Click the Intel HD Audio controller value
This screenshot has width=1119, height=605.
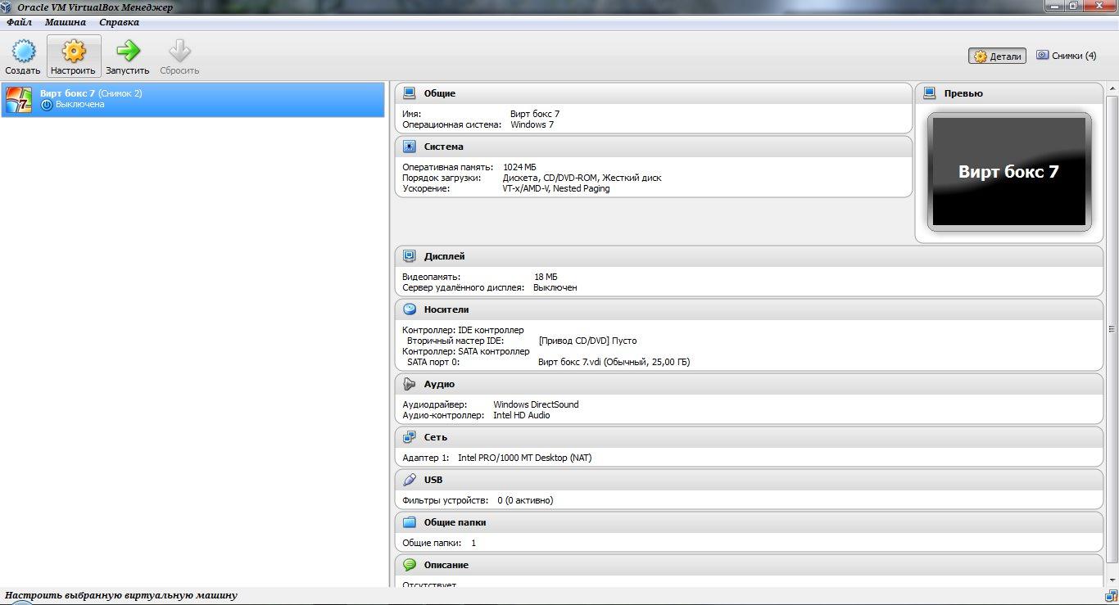(x=522, y=415)
